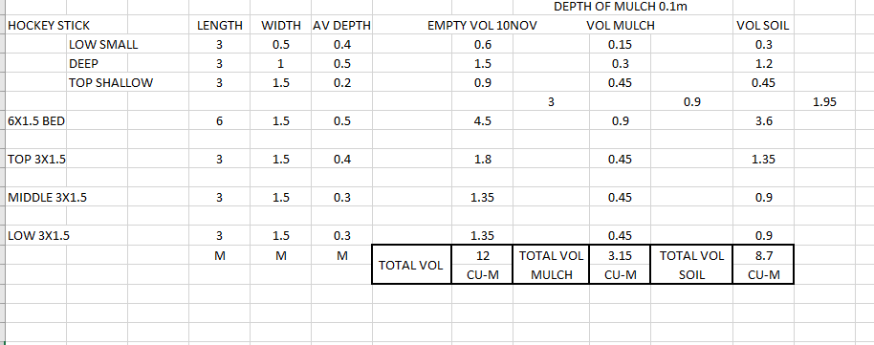Click the 'TOP SHALLOW' row label
The height and width of the screenshot is (345, 874).
111,83
